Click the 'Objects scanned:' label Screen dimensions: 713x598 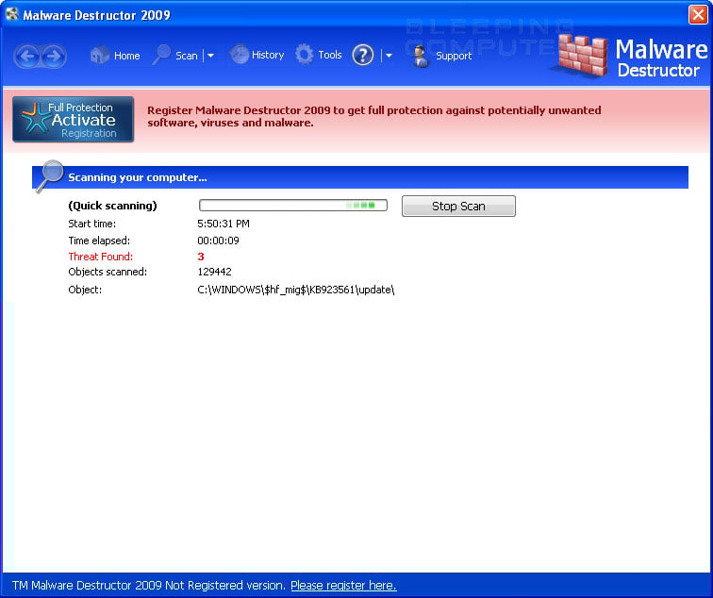tap(108, 272)
